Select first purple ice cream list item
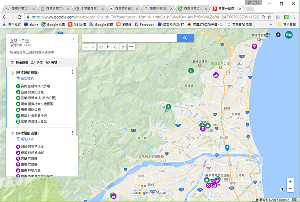 pos(30,147)
